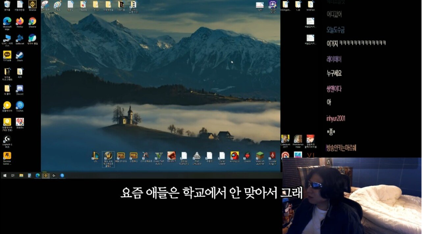Launch the Firefox desktop shortcut
The image size is (422, 234).
[x=20, y=22]
